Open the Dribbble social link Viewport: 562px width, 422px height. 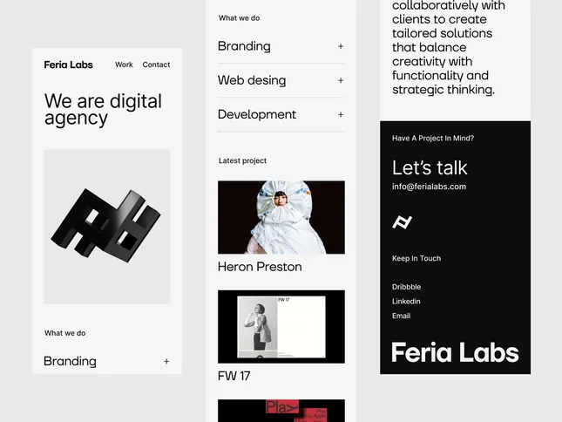tap(406, 287)
